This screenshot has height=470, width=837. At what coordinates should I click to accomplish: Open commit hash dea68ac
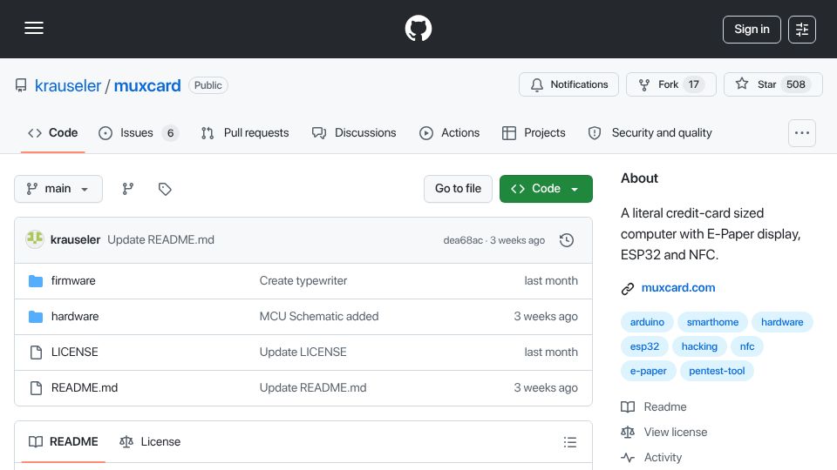(x=463, y=240)
